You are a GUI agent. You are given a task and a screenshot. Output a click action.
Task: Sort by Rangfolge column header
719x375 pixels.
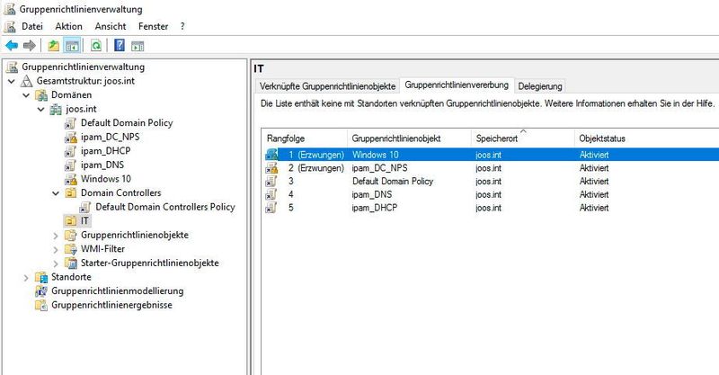[305, 138]
